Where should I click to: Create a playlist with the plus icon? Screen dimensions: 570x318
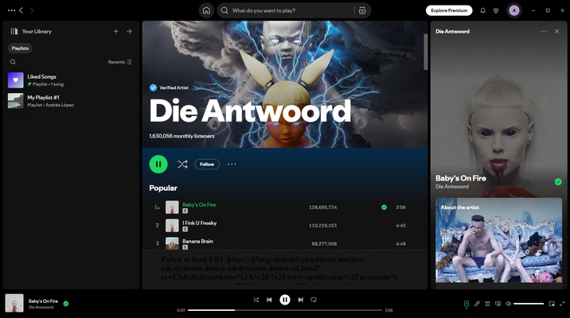(116, 31)
